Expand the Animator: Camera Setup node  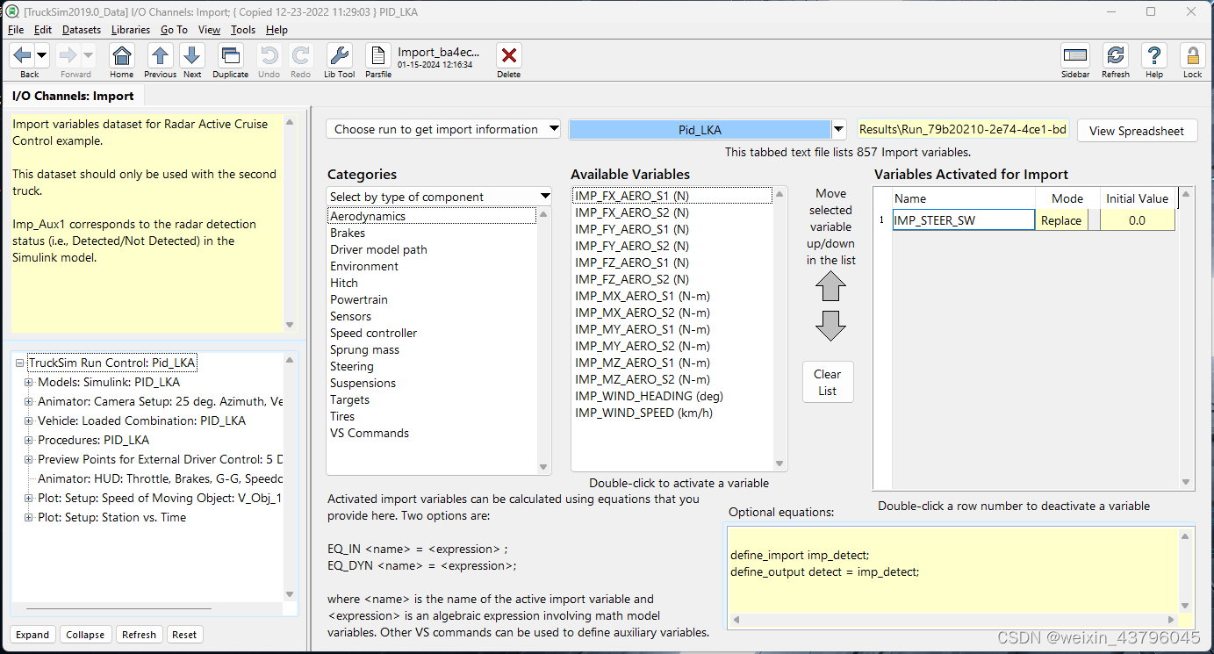click(x=29, y=401)
